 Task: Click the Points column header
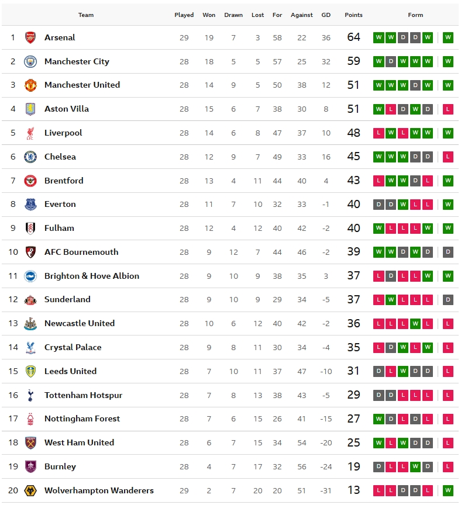coord(353,15)
